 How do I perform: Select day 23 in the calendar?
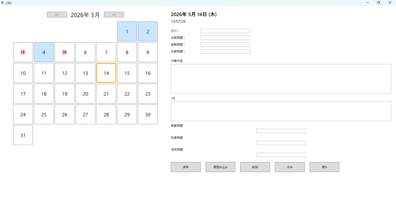tap(148, 94)
